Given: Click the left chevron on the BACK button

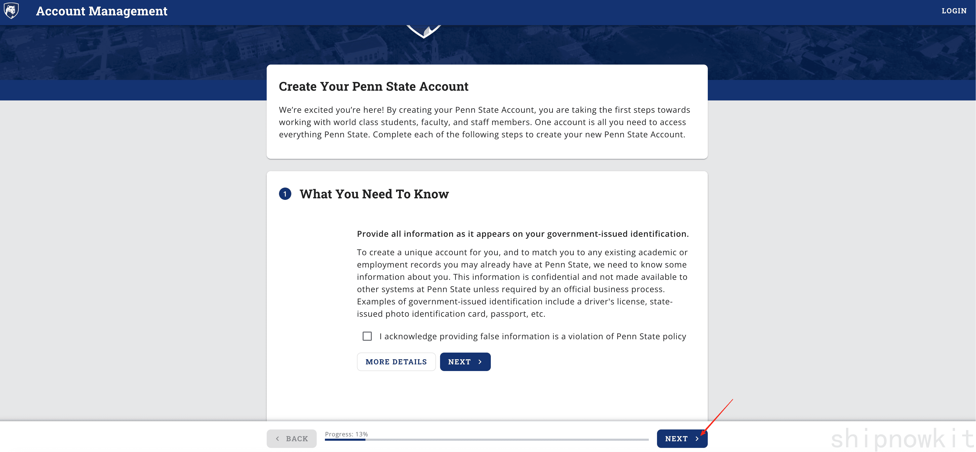Looking at the screenshot, I should (278, 439).
